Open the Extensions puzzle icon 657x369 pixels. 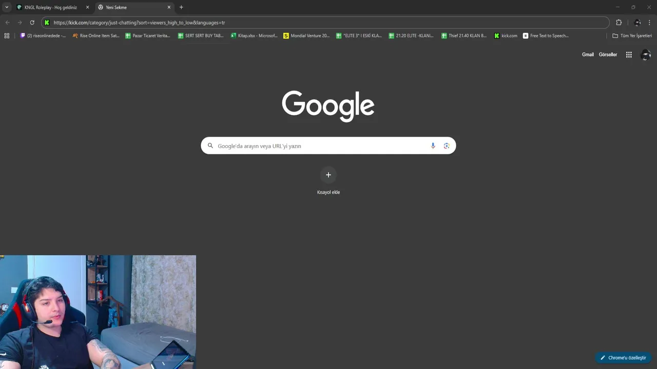pos(619,23)
